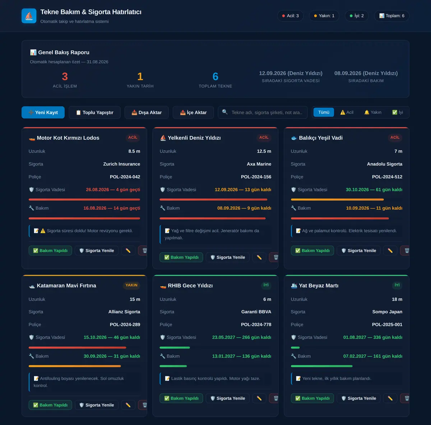
Task: Export data with Dışa Aktar
Action: coord(147,112)
